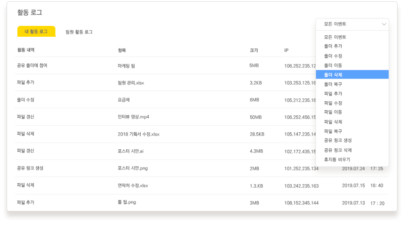Open the 모든 이벤트 event filter combo box
Viewport: 406px width, 226px height.
[352, 24]
